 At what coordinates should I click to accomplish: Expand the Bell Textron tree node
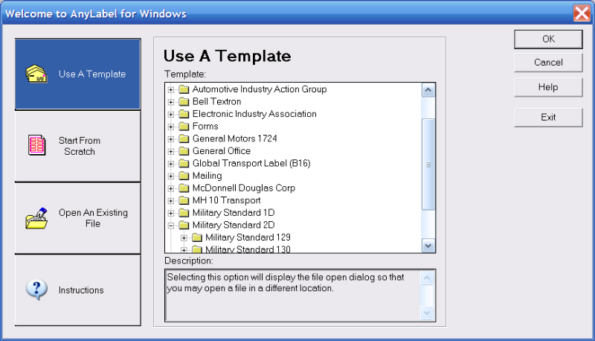(x=171, y=102)
